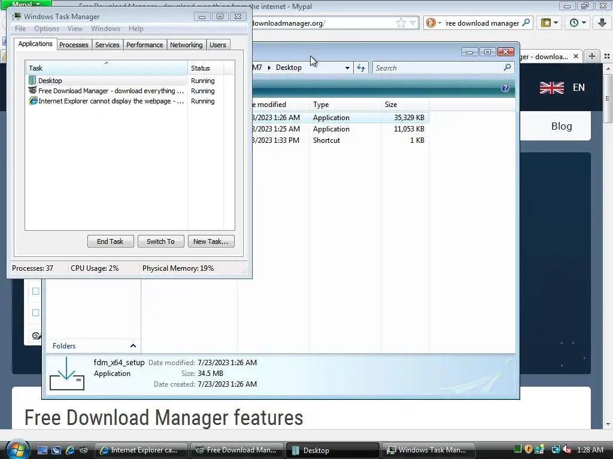The image size is (613, 459).
Task: Select the Applications tab
Action: tap(35, 44)
